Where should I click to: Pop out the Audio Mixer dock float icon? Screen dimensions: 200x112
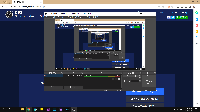click(121, 73)
